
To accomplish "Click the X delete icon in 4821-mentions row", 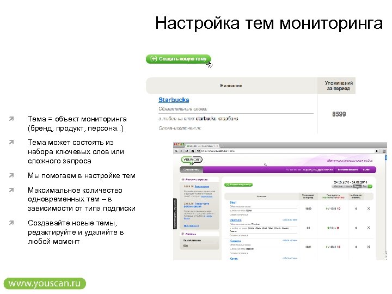I will point(369,247).
